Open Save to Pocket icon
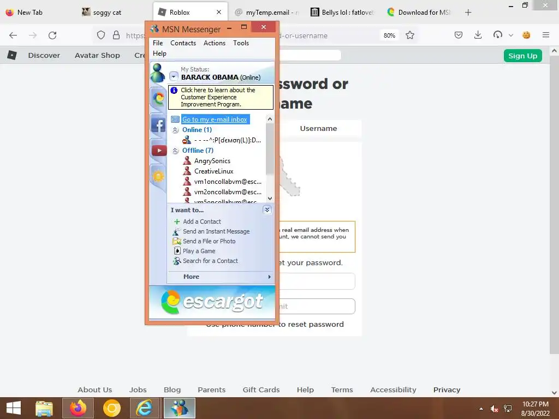 [459, 35]
